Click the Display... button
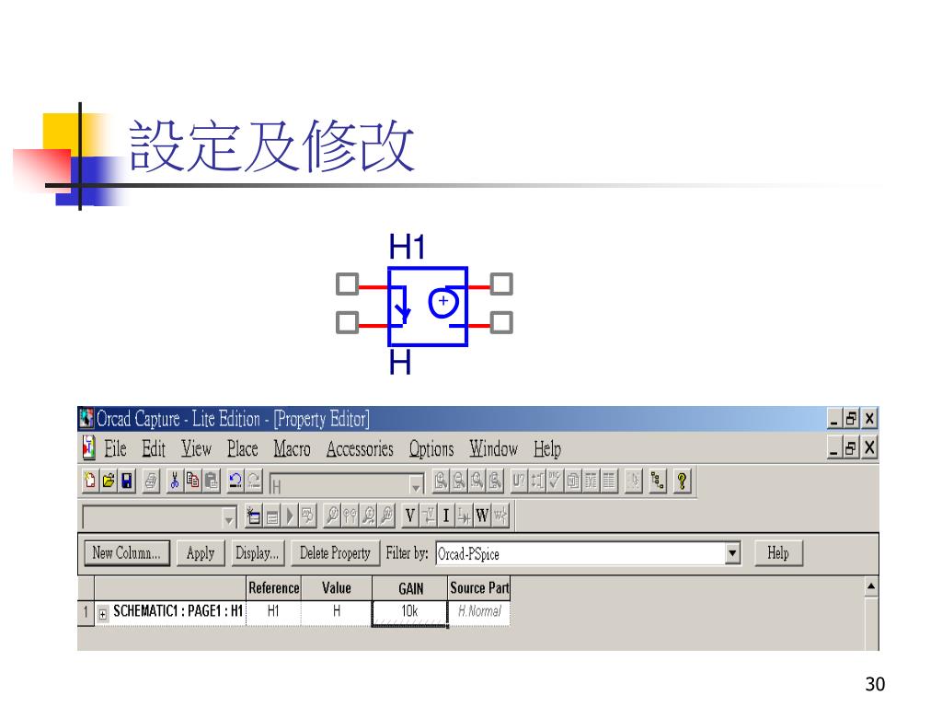Viewport: 942px width, 707px height. (x=258, y=553)
